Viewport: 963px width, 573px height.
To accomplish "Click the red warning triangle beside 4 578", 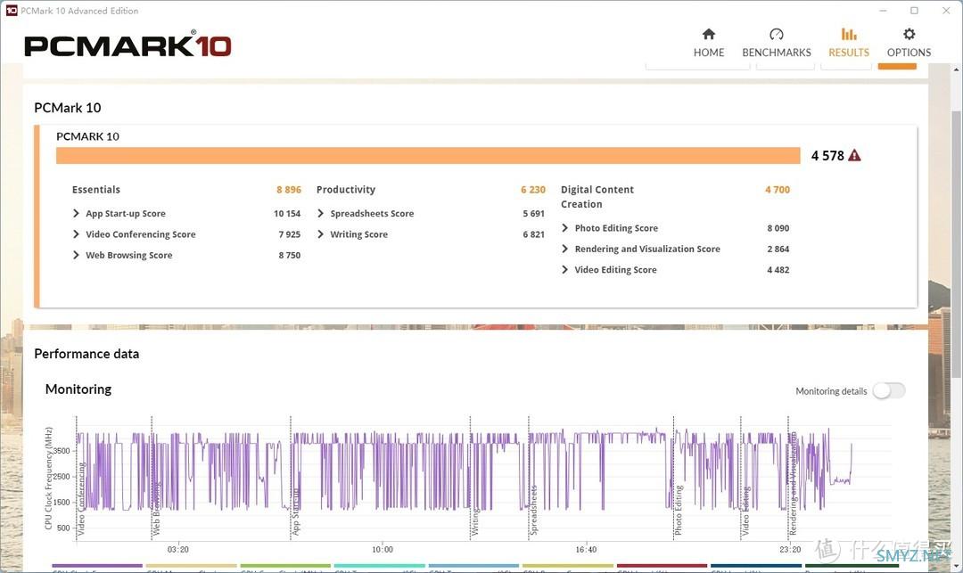I will [854, 156].
